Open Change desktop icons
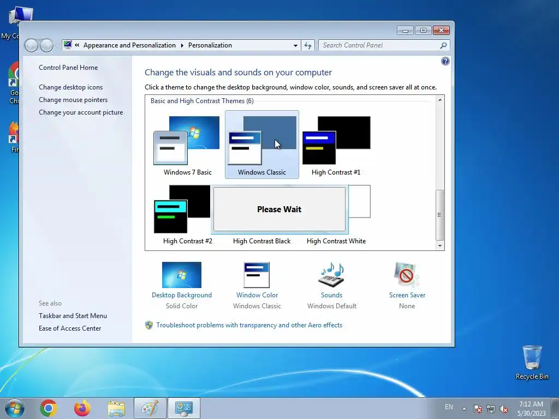Image resolution: width=559 pixels, height=419 pixels. 70,87
